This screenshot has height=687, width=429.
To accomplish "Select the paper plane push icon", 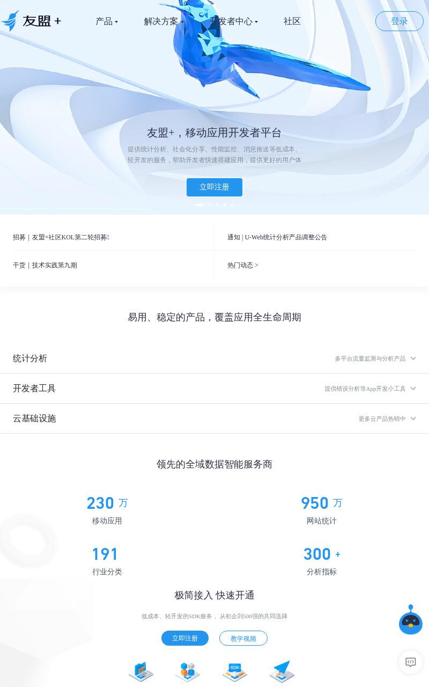I will pyautogui.click(x=282, y=671).
